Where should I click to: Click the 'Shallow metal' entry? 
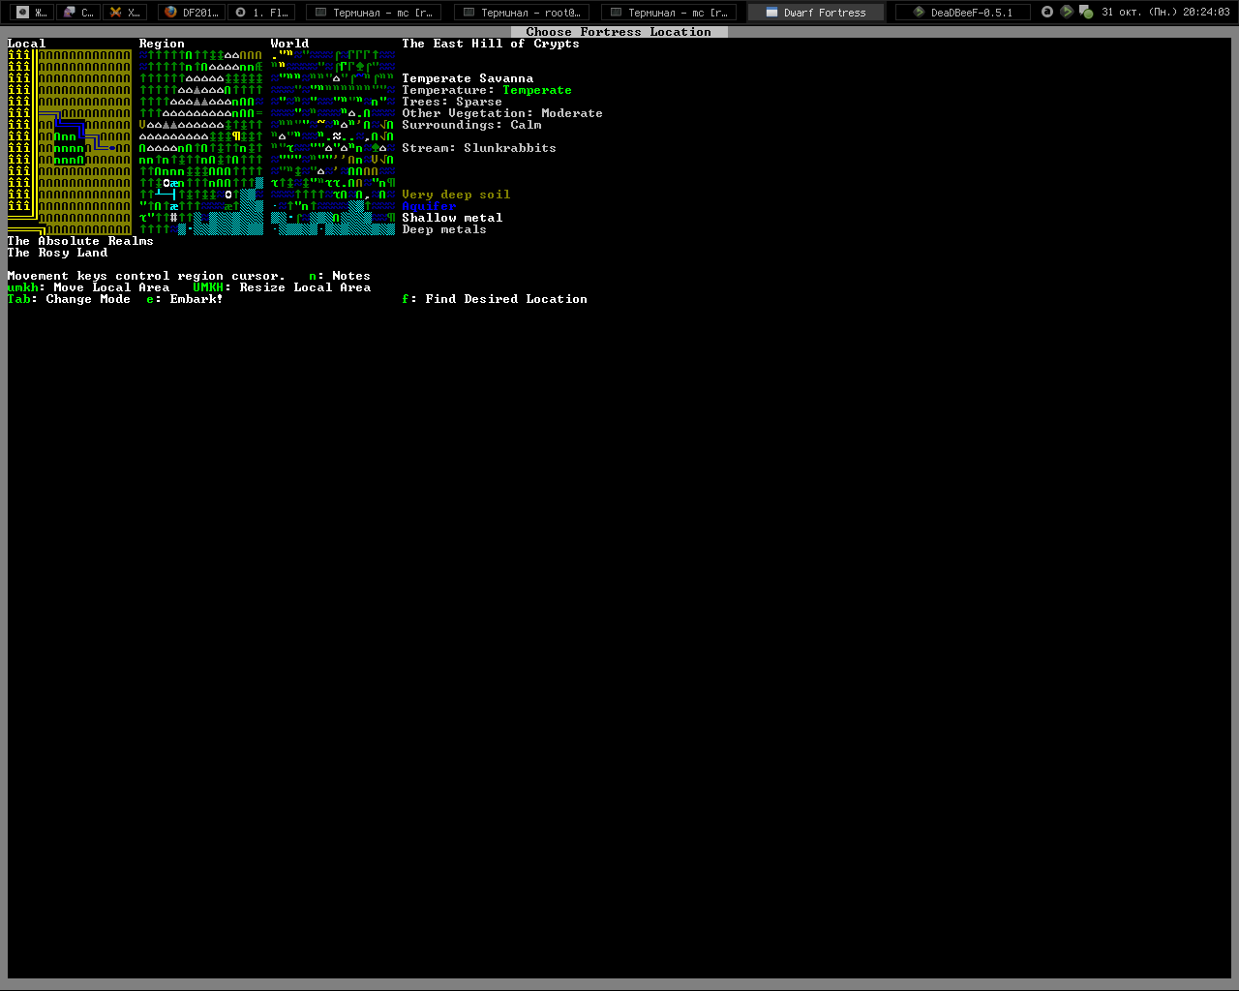[x=453, y=218]
